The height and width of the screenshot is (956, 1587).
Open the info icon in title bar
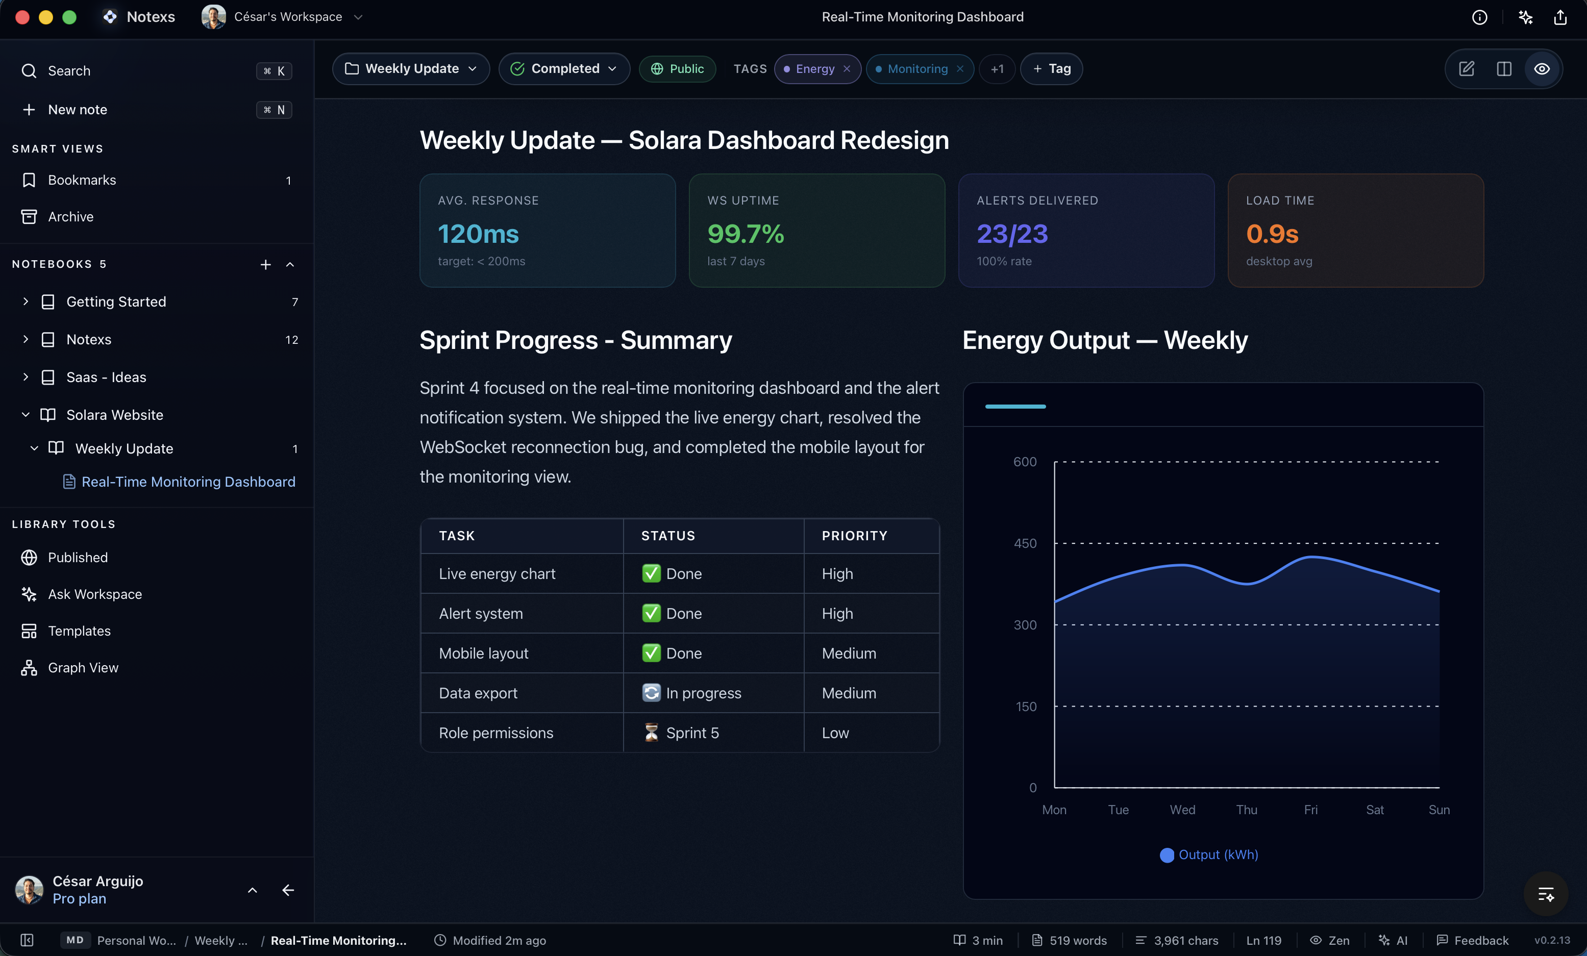pyautogui.click(x=1479, y=17)
